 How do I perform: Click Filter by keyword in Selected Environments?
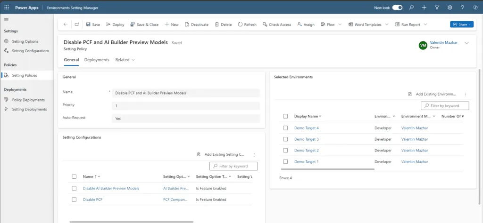[x=445, y=106]
